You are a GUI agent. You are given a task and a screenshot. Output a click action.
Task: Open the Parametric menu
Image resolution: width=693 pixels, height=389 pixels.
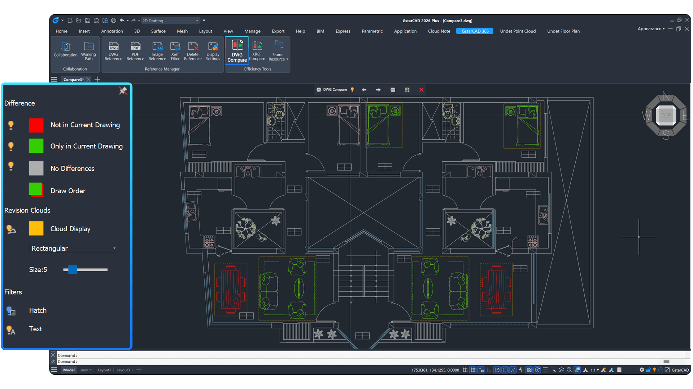coord(372,31)
